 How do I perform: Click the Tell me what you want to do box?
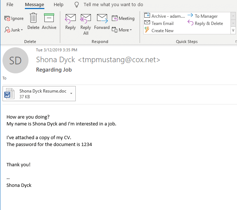(x=113, y=5)
